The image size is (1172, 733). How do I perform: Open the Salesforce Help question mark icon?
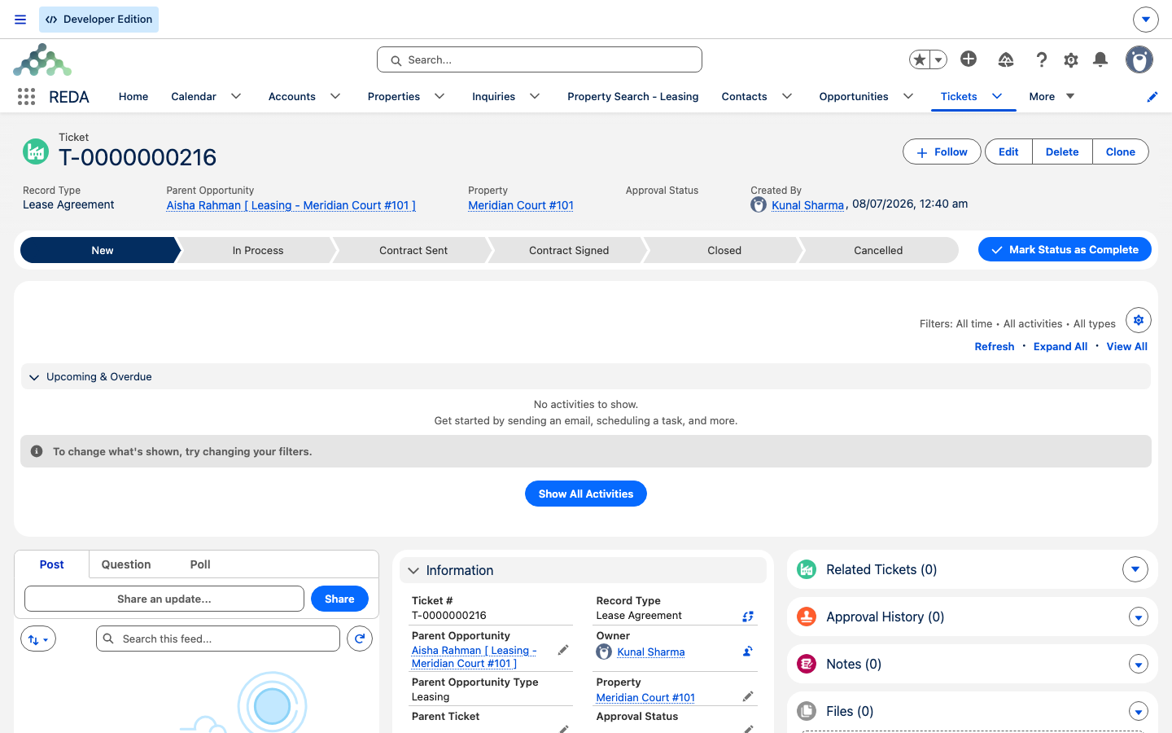tap(1041, 59)
